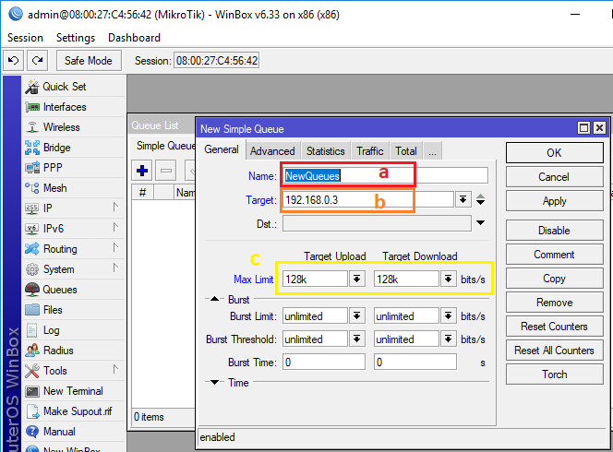Open the System menu in sidebar
Screen dimensions: 613x452
[x=74, y=269]
